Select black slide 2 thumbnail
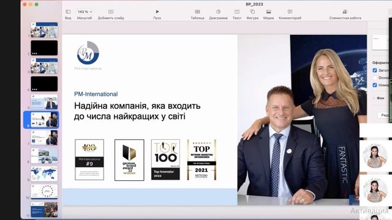The image size is (392, 220). point(44,48)
